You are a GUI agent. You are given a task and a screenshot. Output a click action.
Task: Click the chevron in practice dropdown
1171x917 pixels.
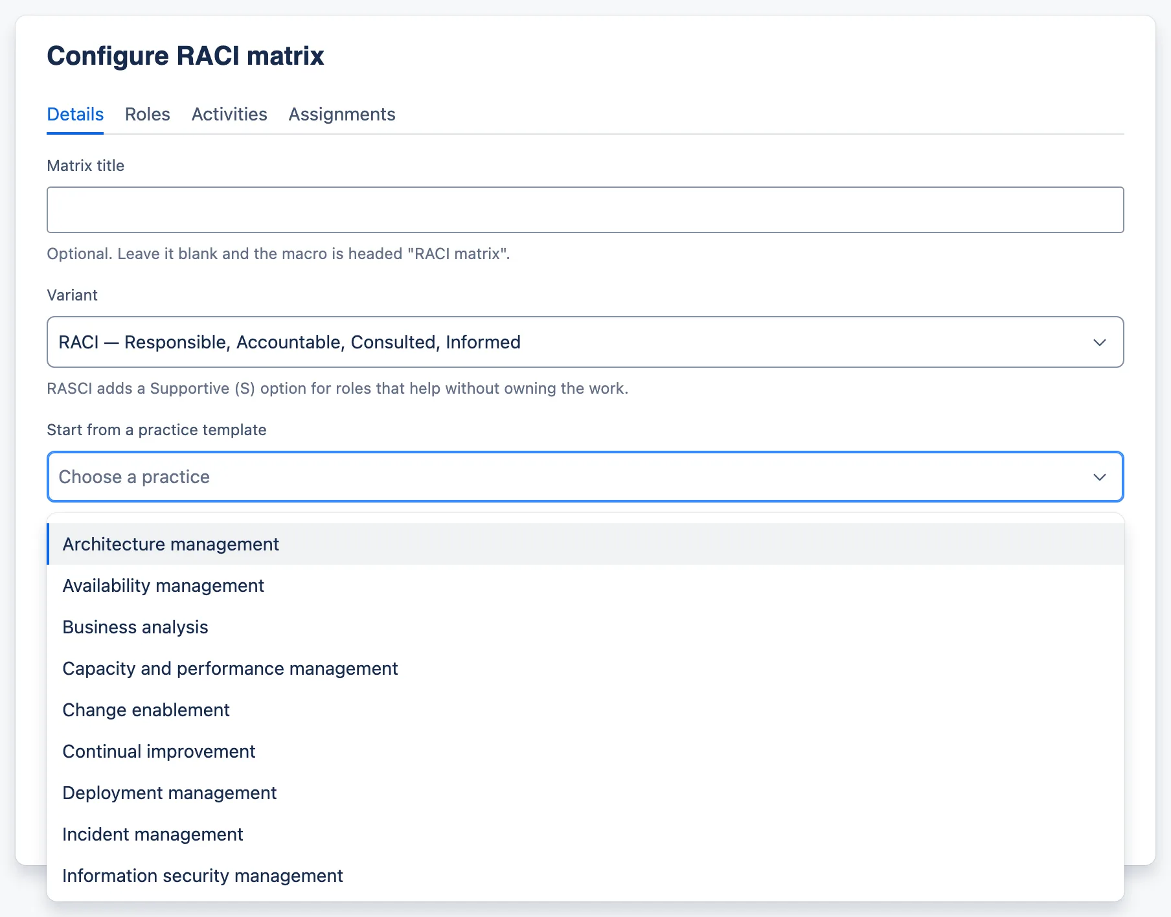[1100, 477]
